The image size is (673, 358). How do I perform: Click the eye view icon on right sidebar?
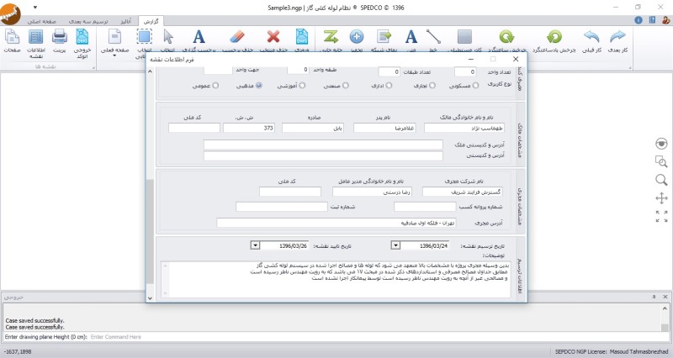coord(661,144)
